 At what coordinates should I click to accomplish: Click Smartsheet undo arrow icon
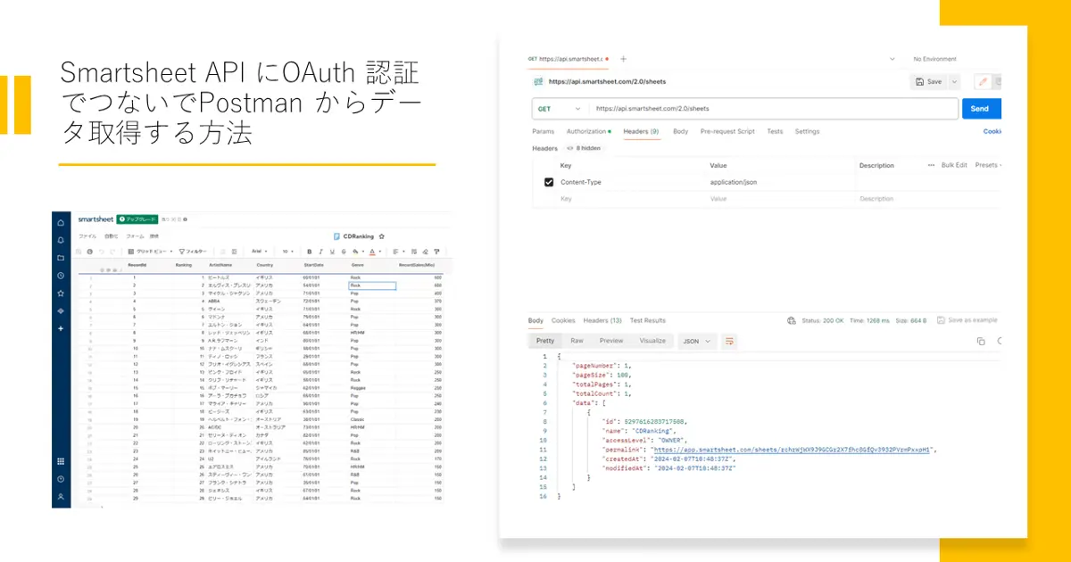[x=102, y=252]
